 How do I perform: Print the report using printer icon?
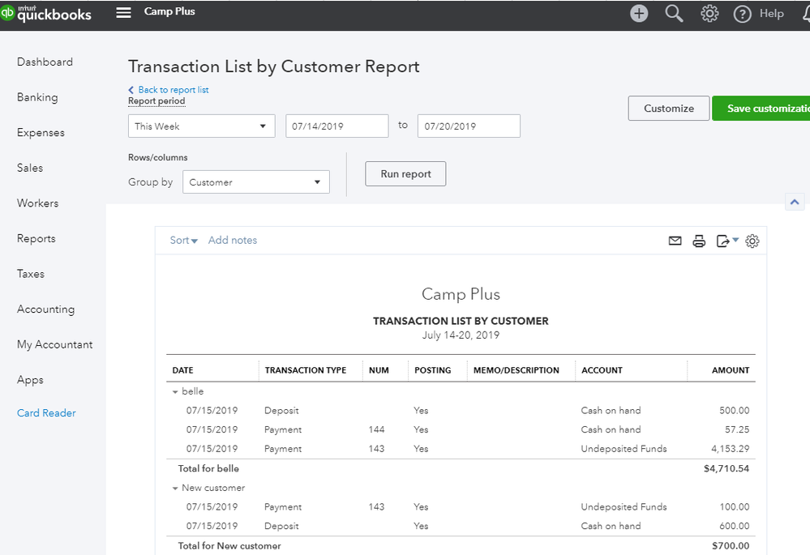click(x=699, y=241)
